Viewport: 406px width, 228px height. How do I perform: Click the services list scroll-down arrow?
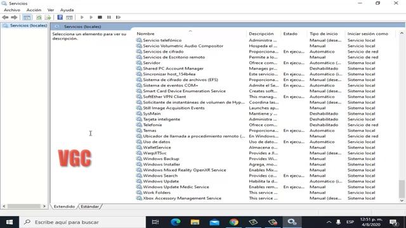pyautogui.click(x=402, y=200)
